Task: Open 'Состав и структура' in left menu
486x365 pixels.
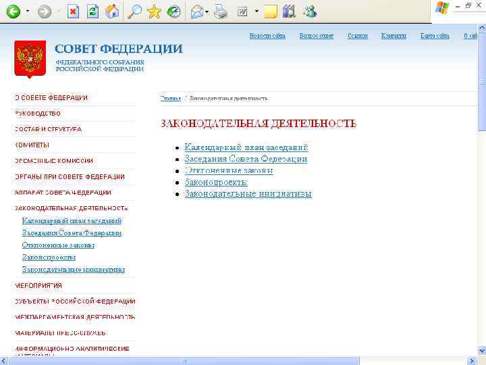Action: coord(49,129)
